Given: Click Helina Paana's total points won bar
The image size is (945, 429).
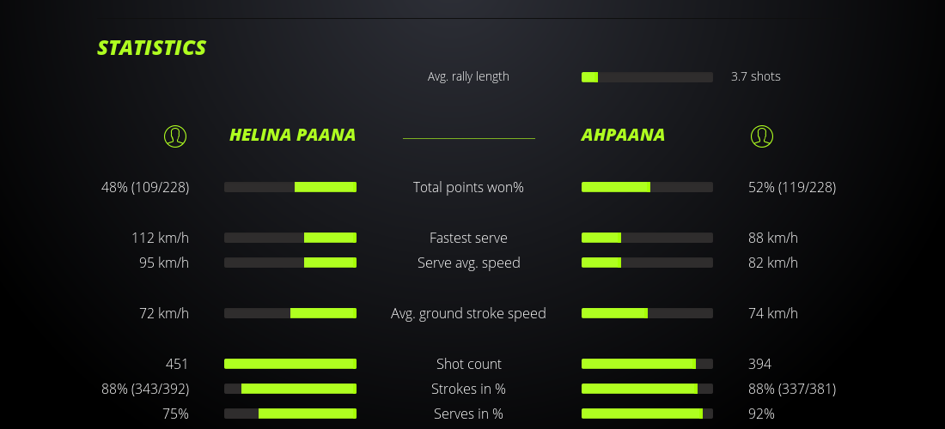Looking at the screenshot, I should pyautogui.click(x=290, y=187).
